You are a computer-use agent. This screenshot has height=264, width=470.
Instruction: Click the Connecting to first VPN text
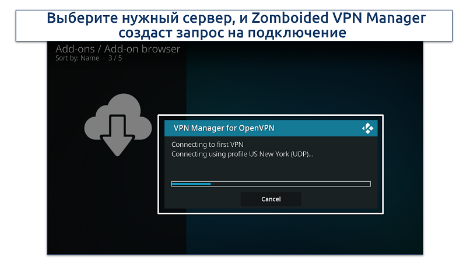pos(207,145)
